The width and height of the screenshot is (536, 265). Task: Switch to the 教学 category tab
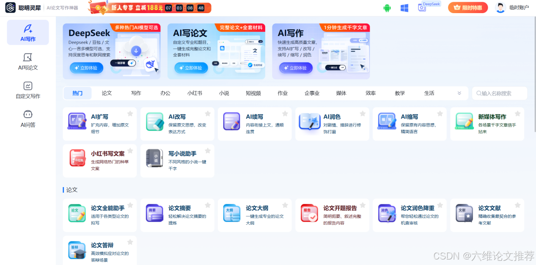[400, 93]
